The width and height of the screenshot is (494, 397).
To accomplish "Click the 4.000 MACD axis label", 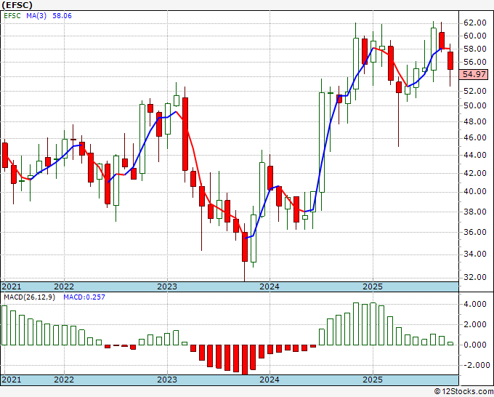I will [475, 304].
